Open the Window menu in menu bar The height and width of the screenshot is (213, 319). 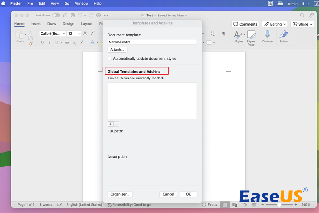82,4
